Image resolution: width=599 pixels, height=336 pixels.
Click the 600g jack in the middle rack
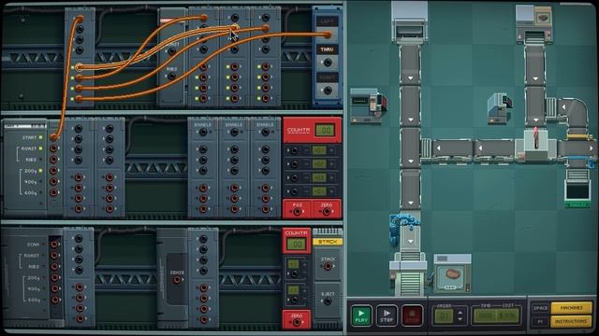pyautogui.click(x=54, y=193)
